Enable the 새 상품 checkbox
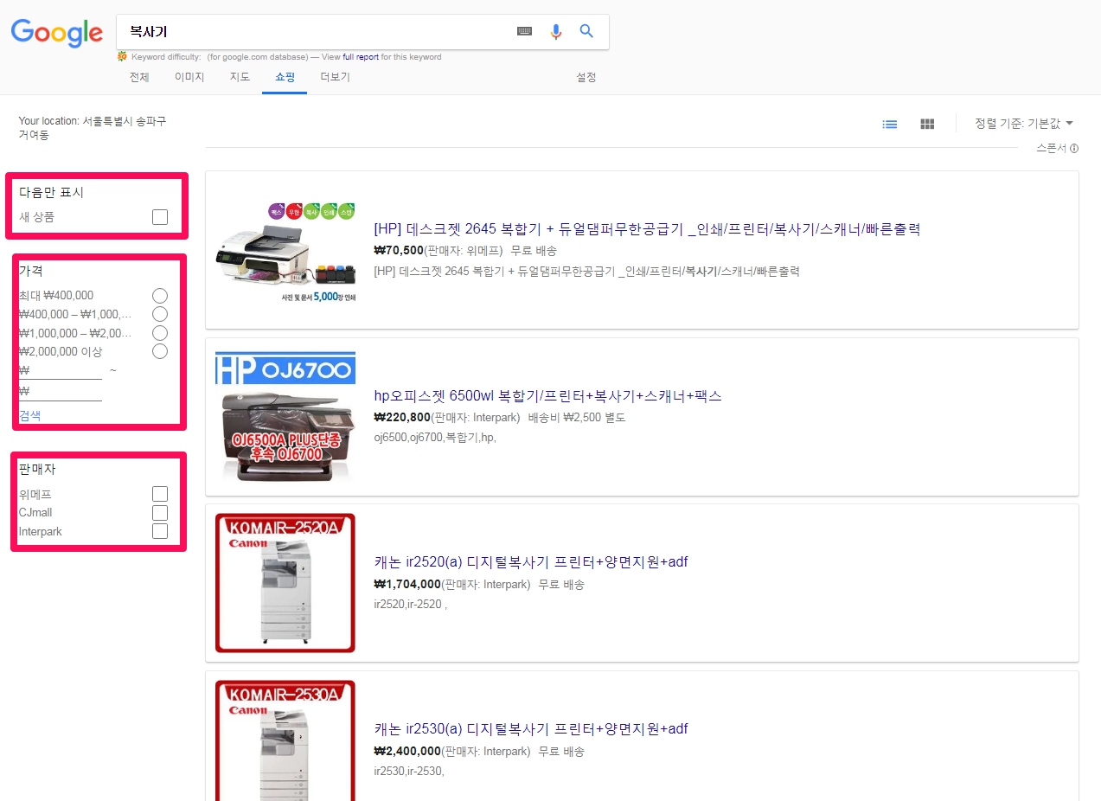The height and width of the screenshot is (801, 1101). click(160, 217)
